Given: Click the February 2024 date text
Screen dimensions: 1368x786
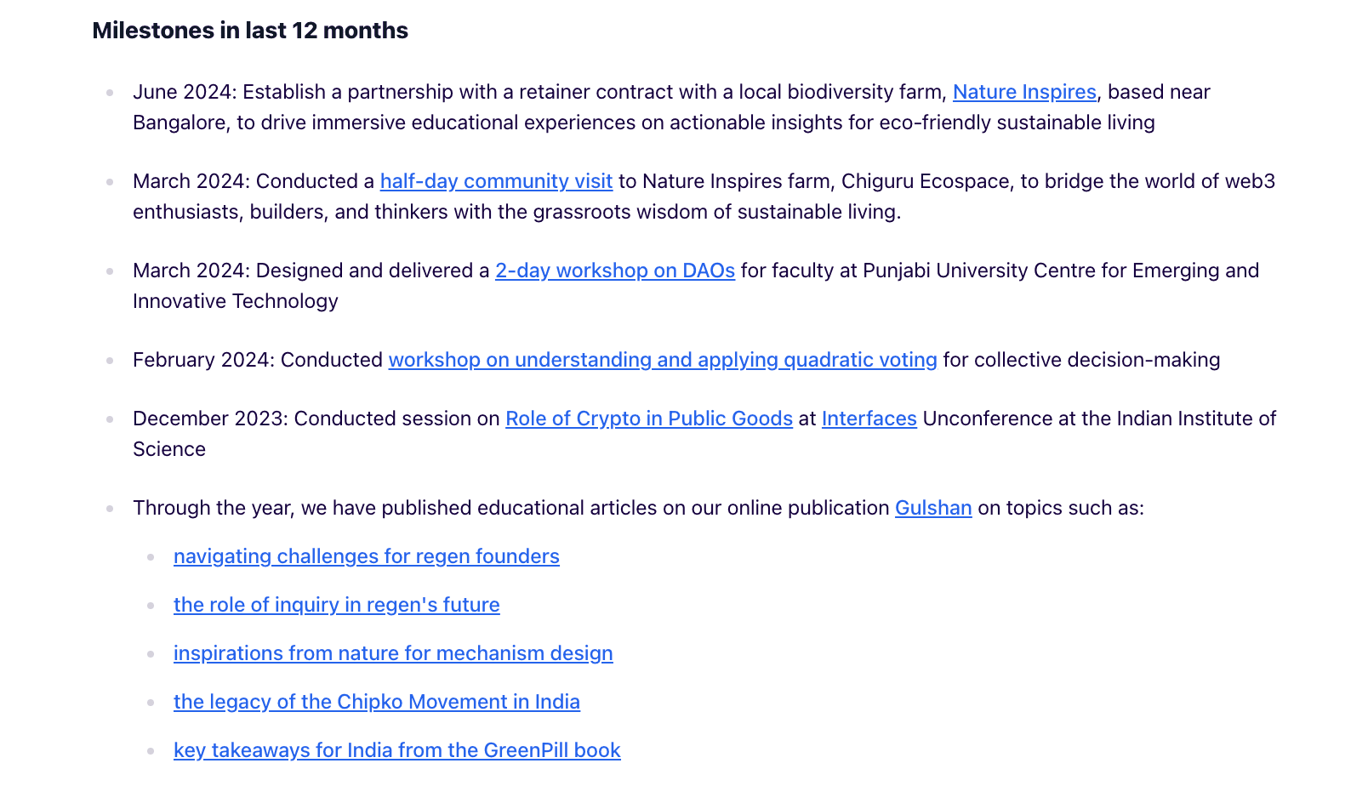Looking at the screenshot, I should coord(201,360).
